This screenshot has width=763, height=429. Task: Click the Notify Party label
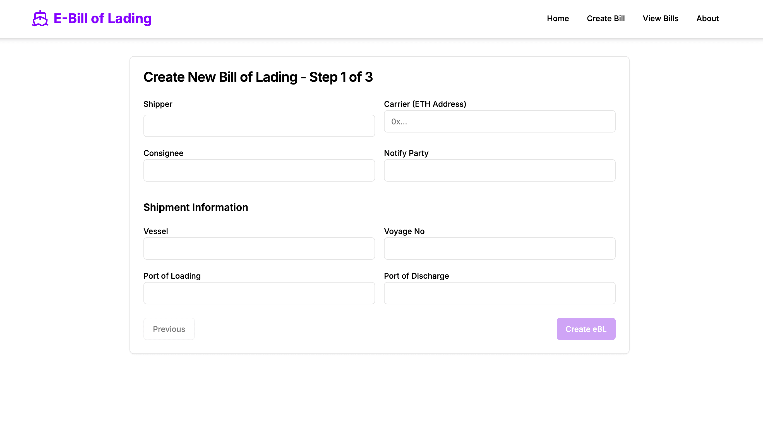tap(406, 153)
